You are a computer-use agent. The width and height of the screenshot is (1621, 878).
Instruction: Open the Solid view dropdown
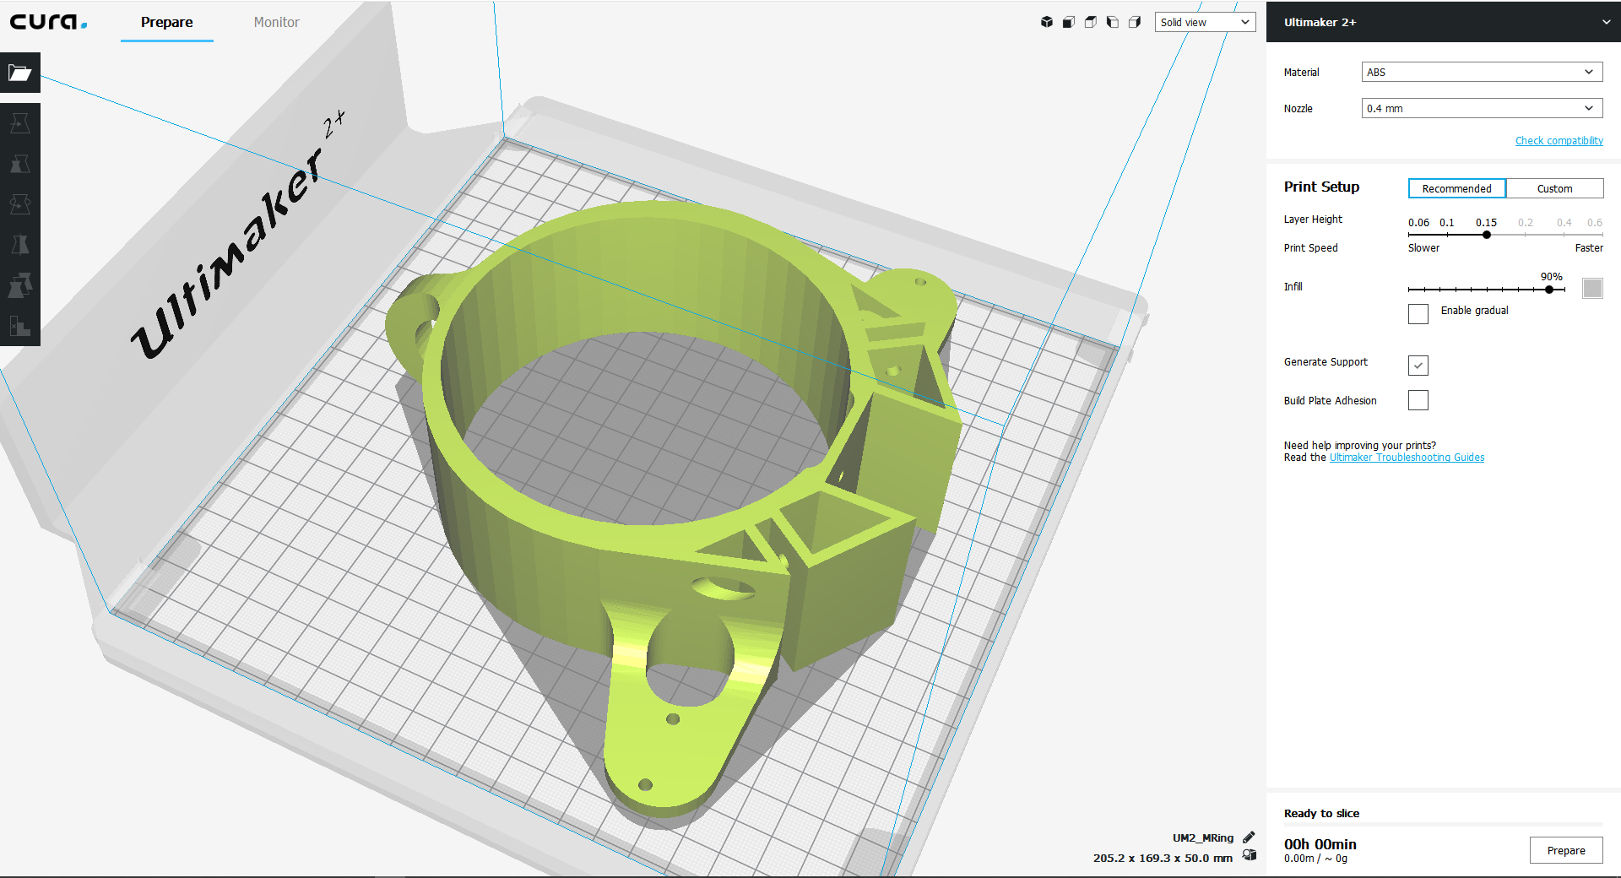tap(1205, 22)
